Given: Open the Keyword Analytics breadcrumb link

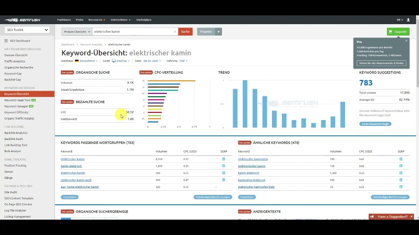Looking at the screenshot, I should (91, 44).
